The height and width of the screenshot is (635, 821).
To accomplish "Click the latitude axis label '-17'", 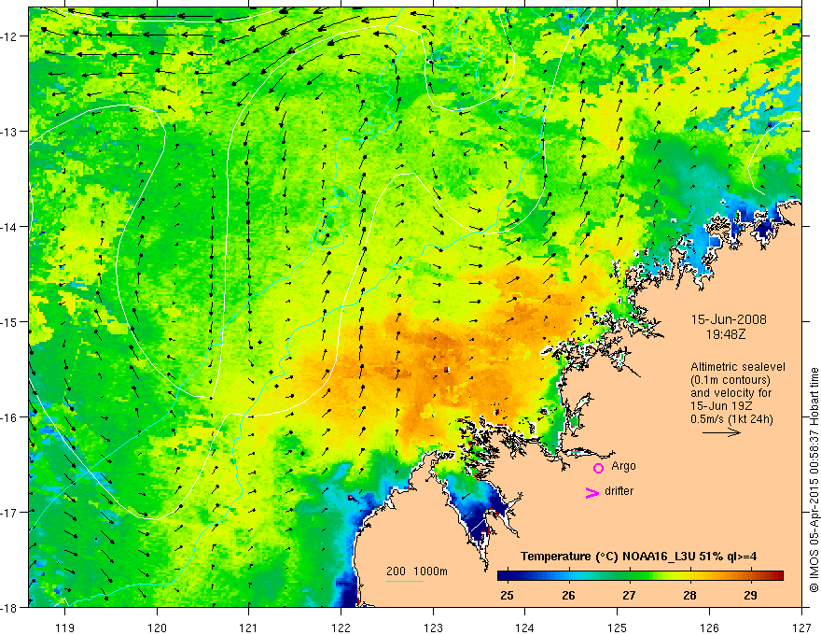I will 9,512.
